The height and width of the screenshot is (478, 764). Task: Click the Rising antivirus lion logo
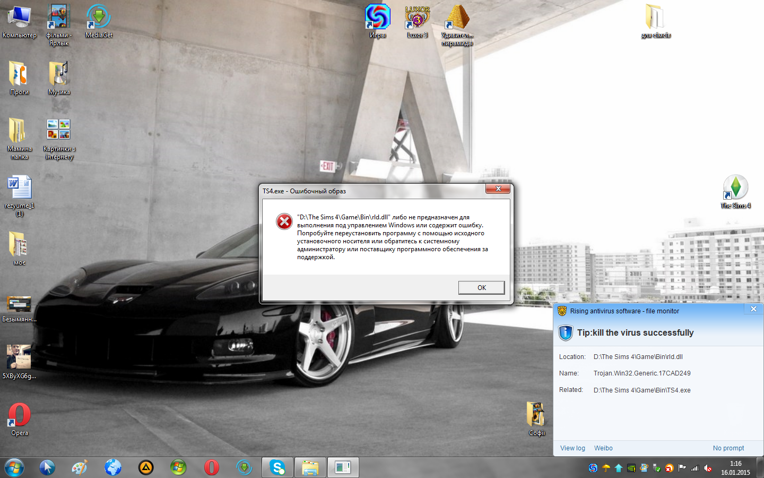pos(562,311)
